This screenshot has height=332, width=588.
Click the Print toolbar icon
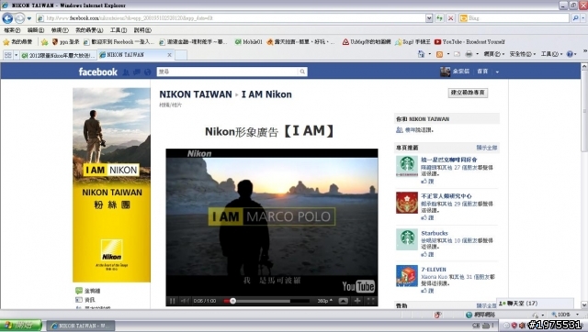[x=469, y=54]
